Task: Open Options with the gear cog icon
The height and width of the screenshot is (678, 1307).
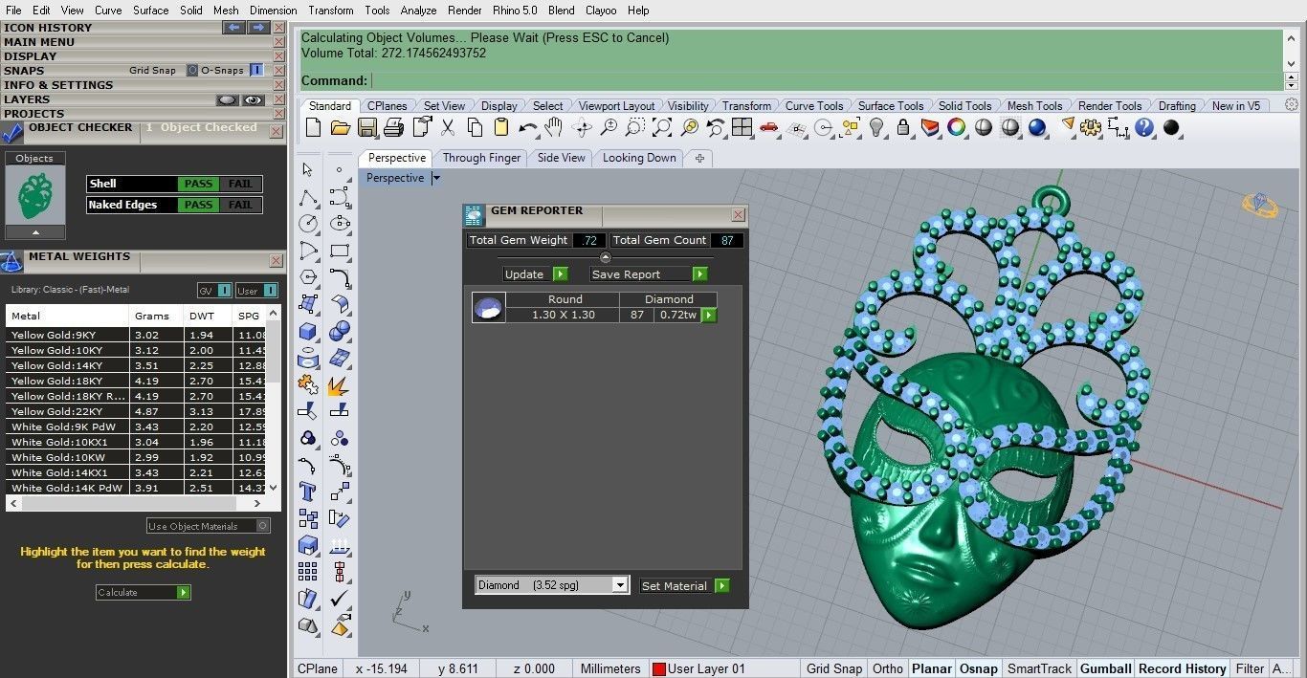Action: pyautogui.click(x=1092, y=127)
